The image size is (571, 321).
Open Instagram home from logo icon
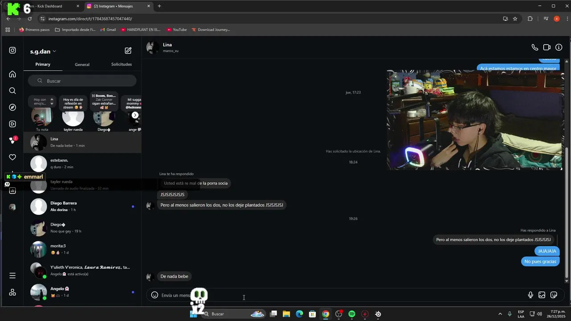click(12, 50)
